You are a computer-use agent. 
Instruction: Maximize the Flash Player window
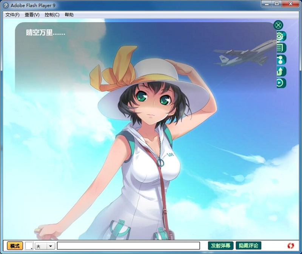(x=277, y=4)
